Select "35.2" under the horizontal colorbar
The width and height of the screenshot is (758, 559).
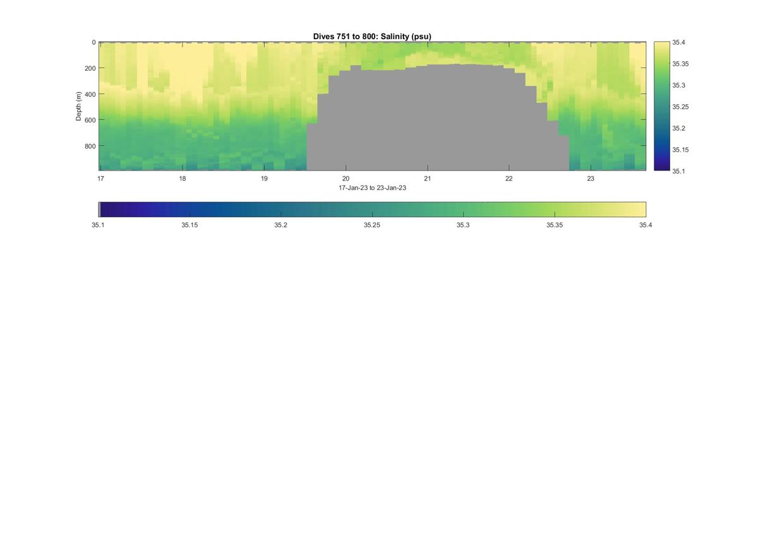click(281, 225)
